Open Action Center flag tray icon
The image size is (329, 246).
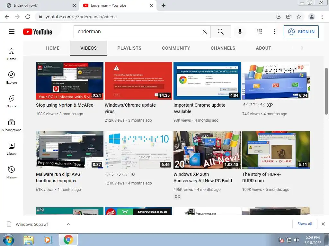pyautogui.click(x=281, y=240)
